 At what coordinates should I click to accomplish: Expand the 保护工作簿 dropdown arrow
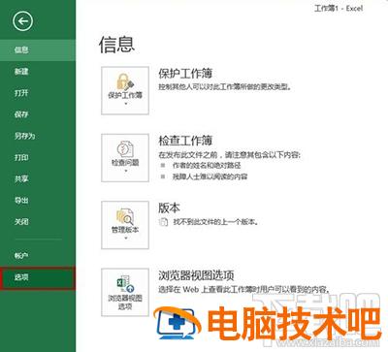[125, 104]
